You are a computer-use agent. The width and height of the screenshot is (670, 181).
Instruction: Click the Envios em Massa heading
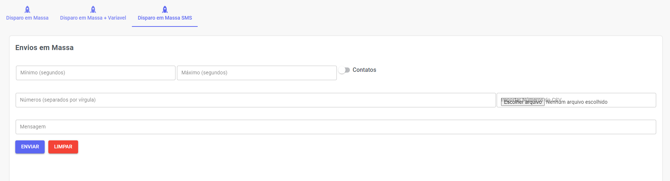click(44, 48)
